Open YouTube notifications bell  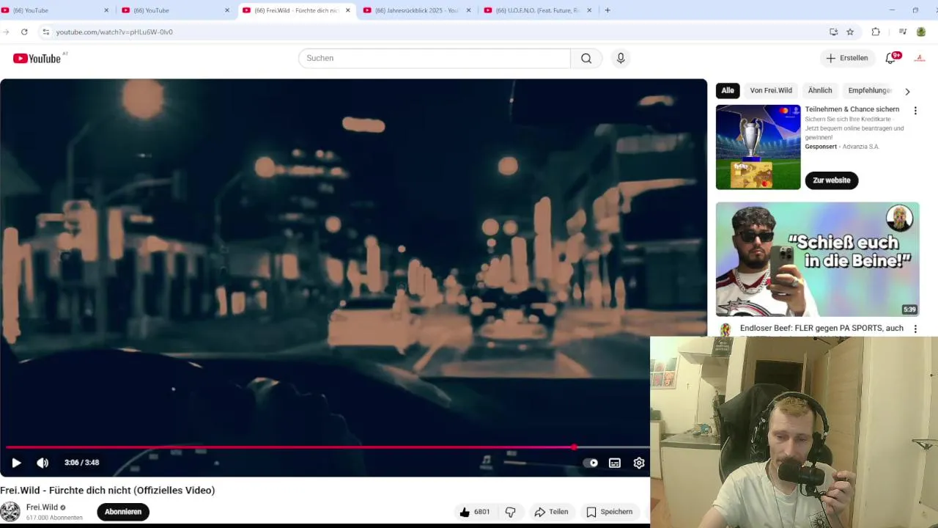coord(891,58)
